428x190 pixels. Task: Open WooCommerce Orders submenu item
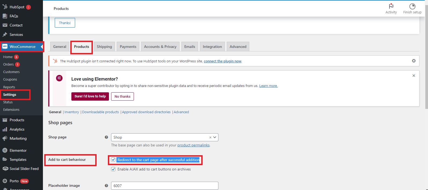(x=9, y=64)
